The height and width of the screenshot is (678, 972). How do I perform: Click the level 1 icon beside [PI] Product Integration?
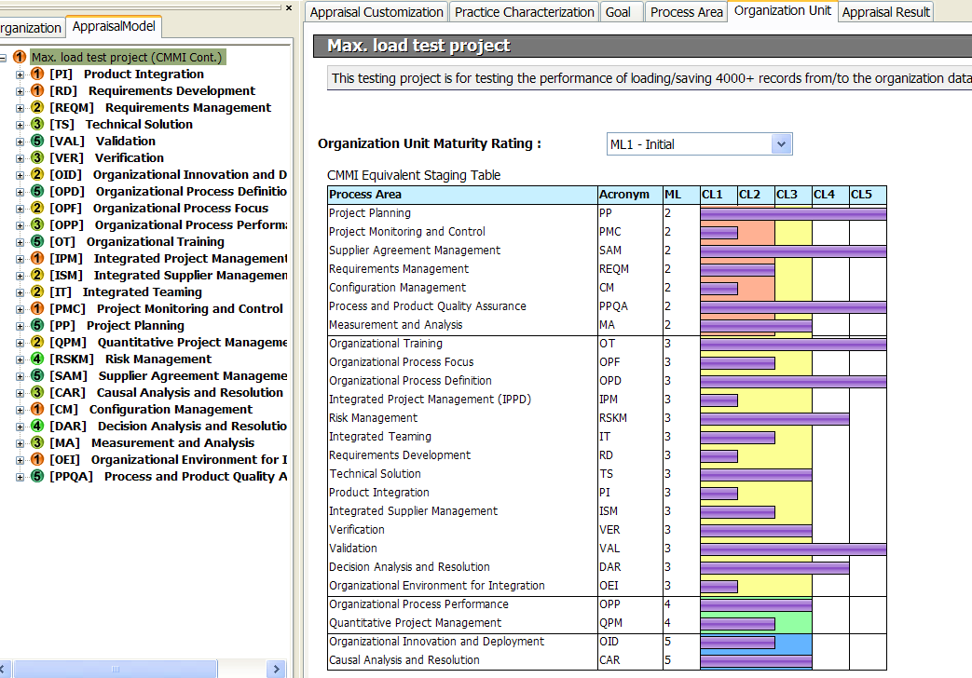37,74
